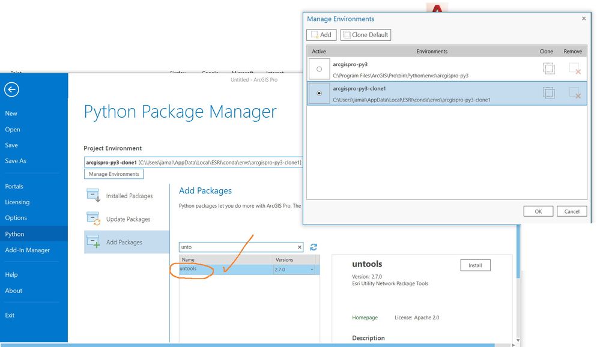Image resolution: width=600 pixels, height=347 pixels.
Task: Click the Version: 2.7.0 details text
Action: [367, 277]
